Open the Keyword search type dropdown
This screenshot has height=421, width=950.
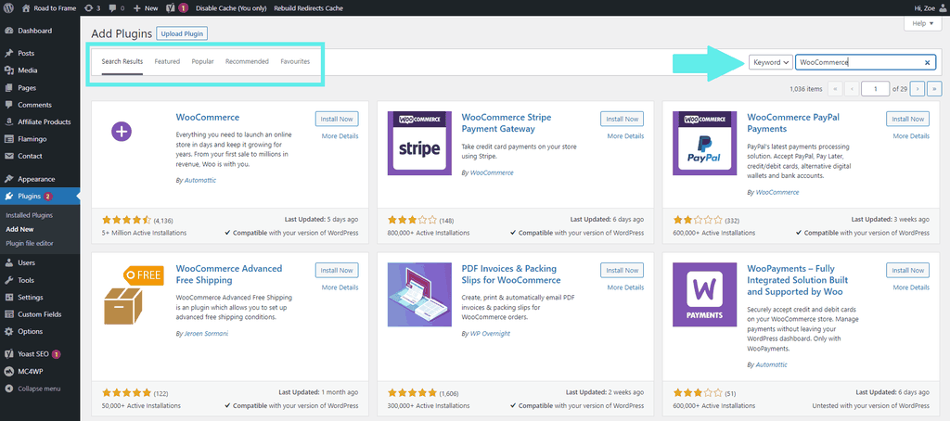click(x=771, y=62)
